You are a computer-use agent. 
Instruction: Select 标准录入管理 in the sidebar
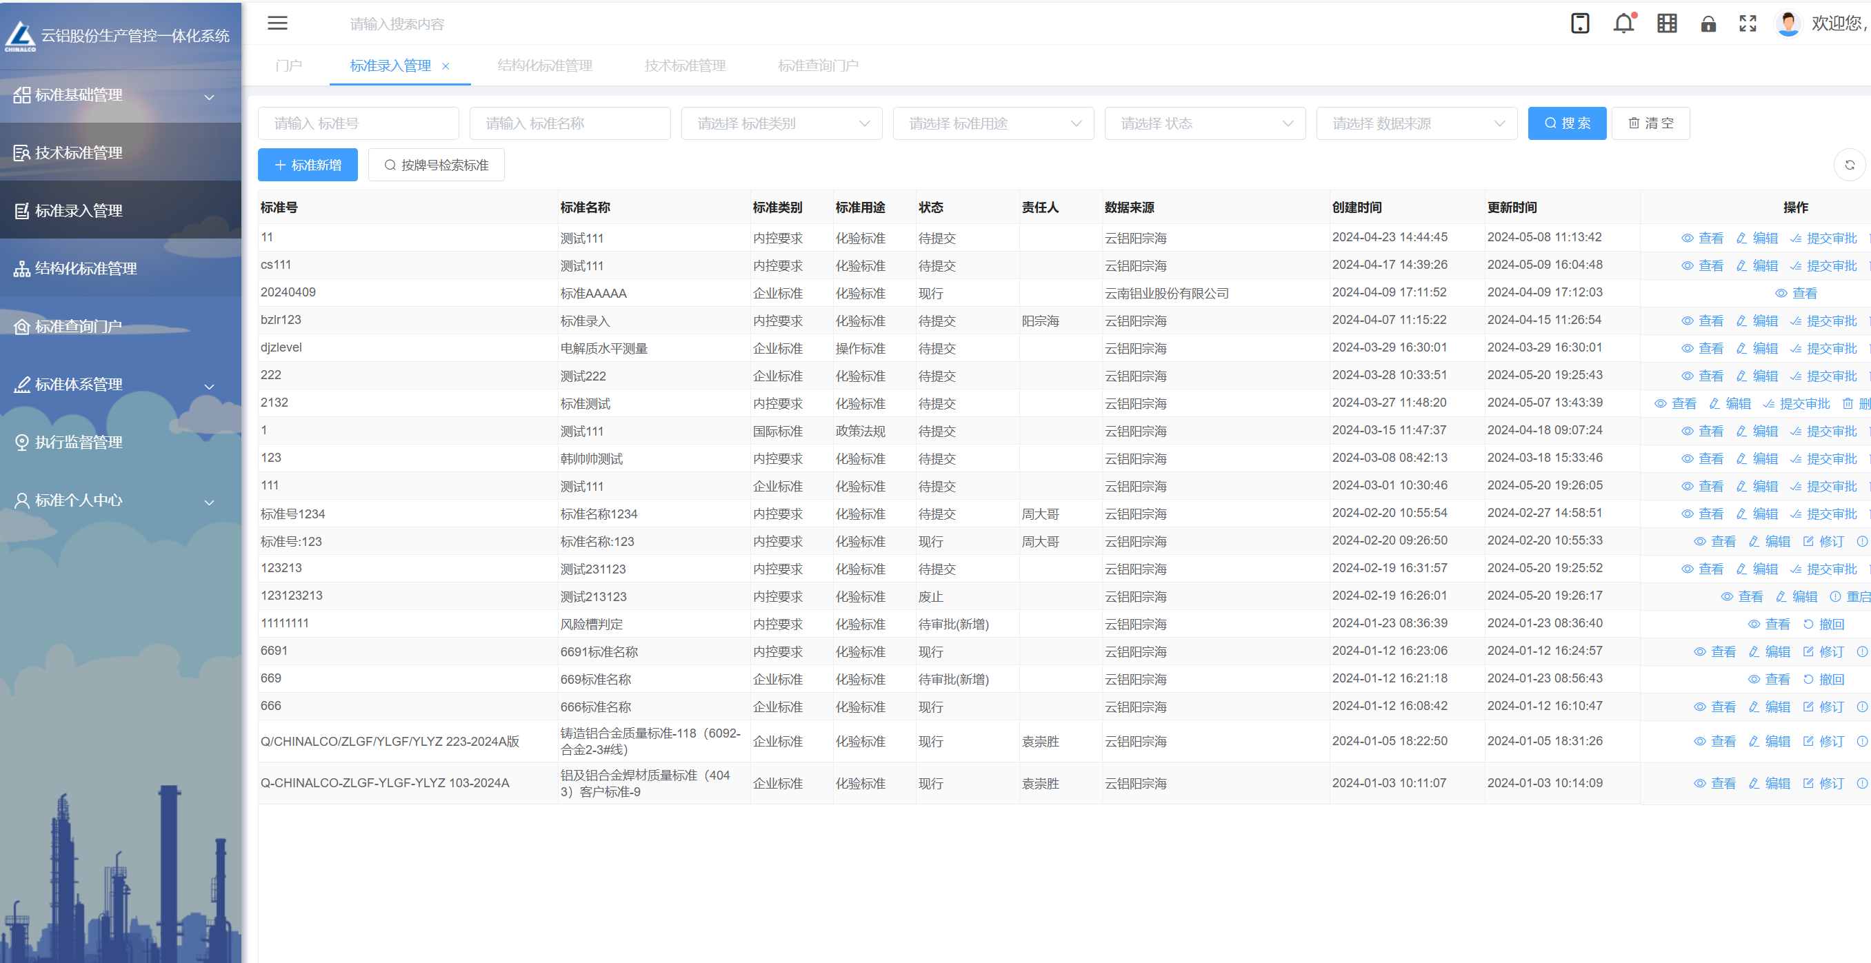pos(121,211)
